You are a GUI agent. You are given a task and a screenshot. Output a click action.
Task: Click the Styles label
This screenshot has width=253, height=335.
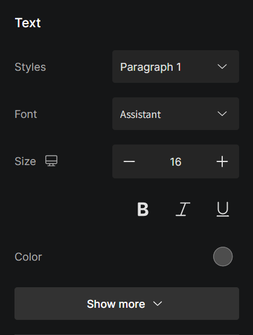click(30, 67)
